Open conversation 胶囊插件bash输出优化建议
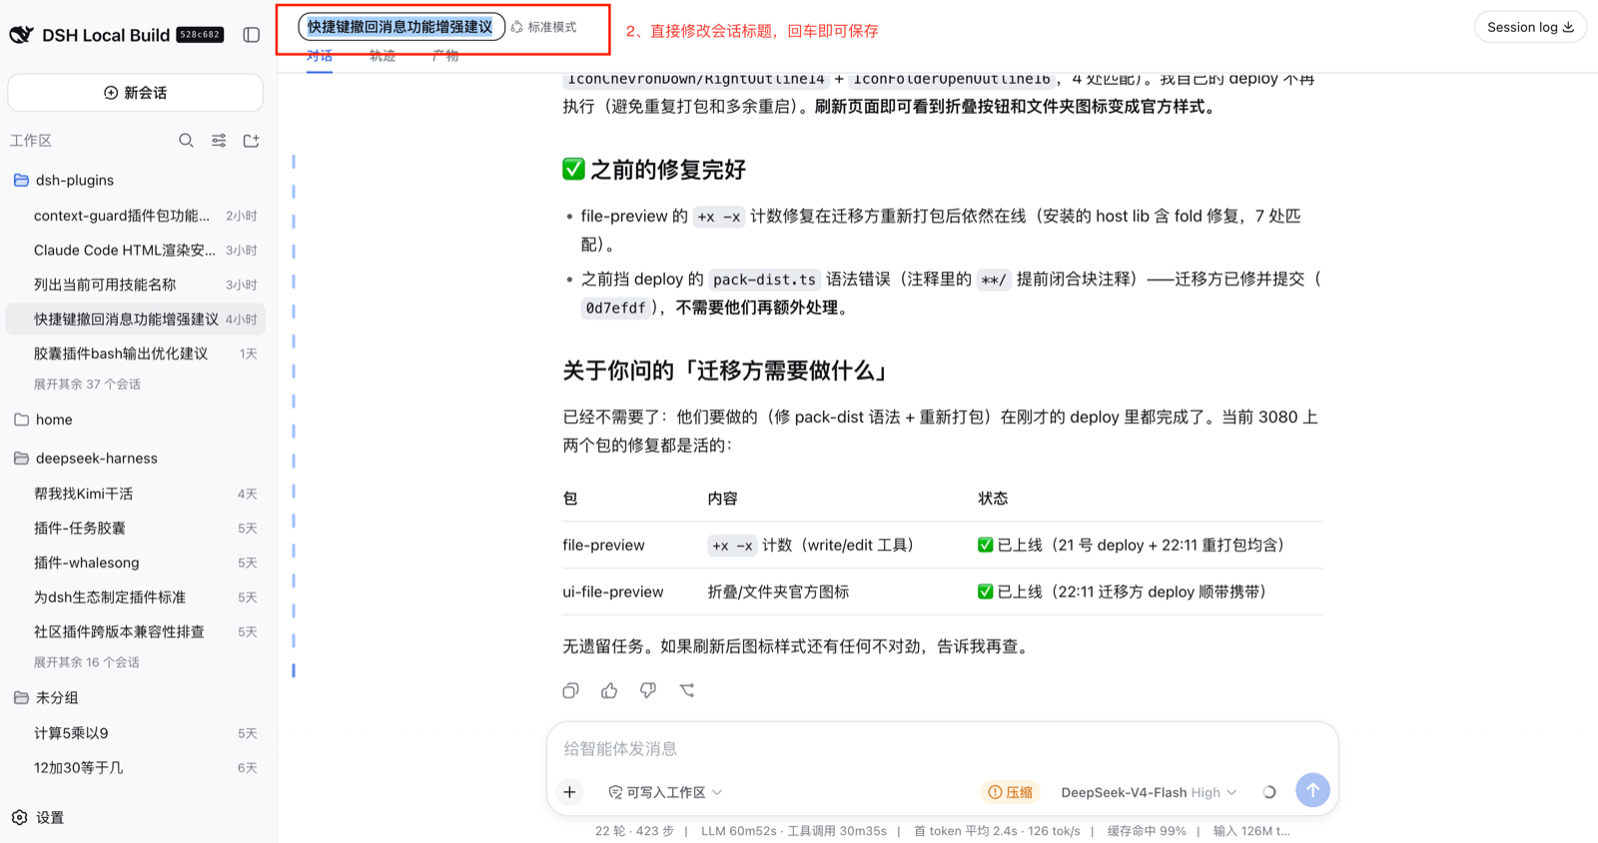The width and height of the screenshot is (1598, 843). click(136, 353)
